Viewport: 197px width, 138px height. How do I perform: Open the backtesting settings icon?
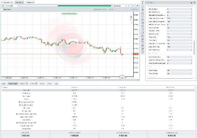point(3,6)
